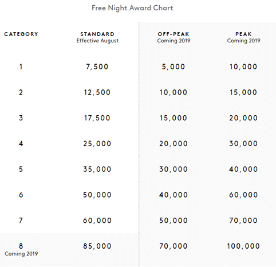This screenshot has width=276, height=267.
Task: Click the category 6 row number
Action: point(21,195)
